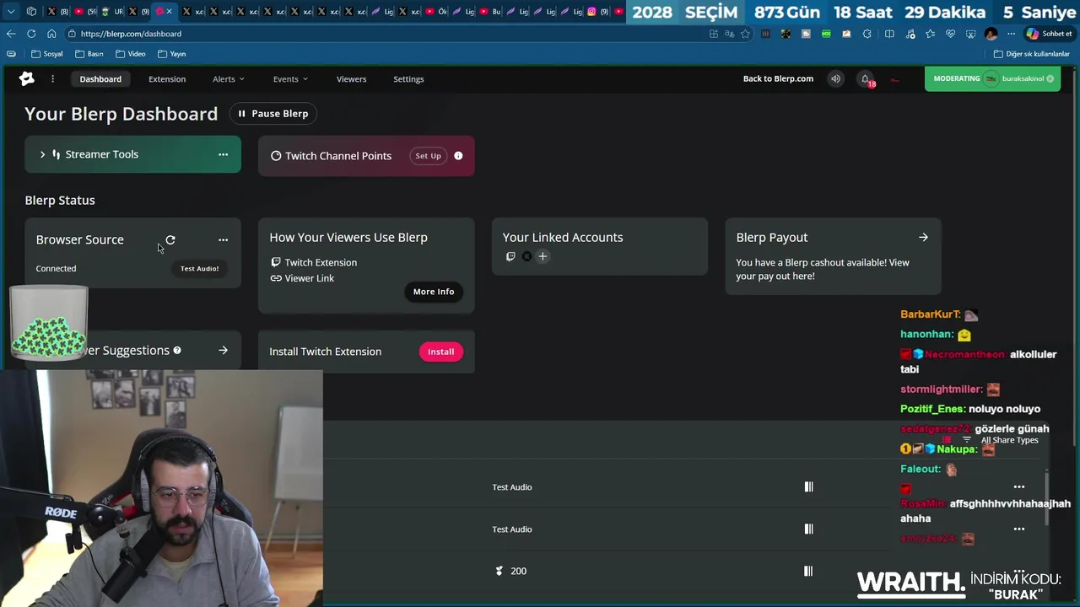Click the Blerp logo icon
The height and width of the screenshot is (607, 1080).
click(x=27, y=78)
